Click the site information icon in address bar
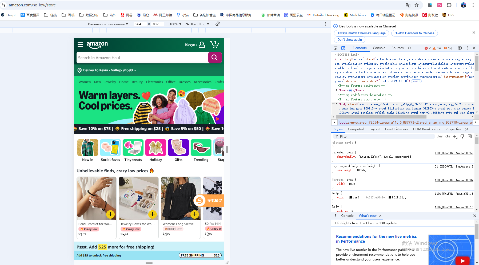This screenshot has height=265, width=479. 3,5
